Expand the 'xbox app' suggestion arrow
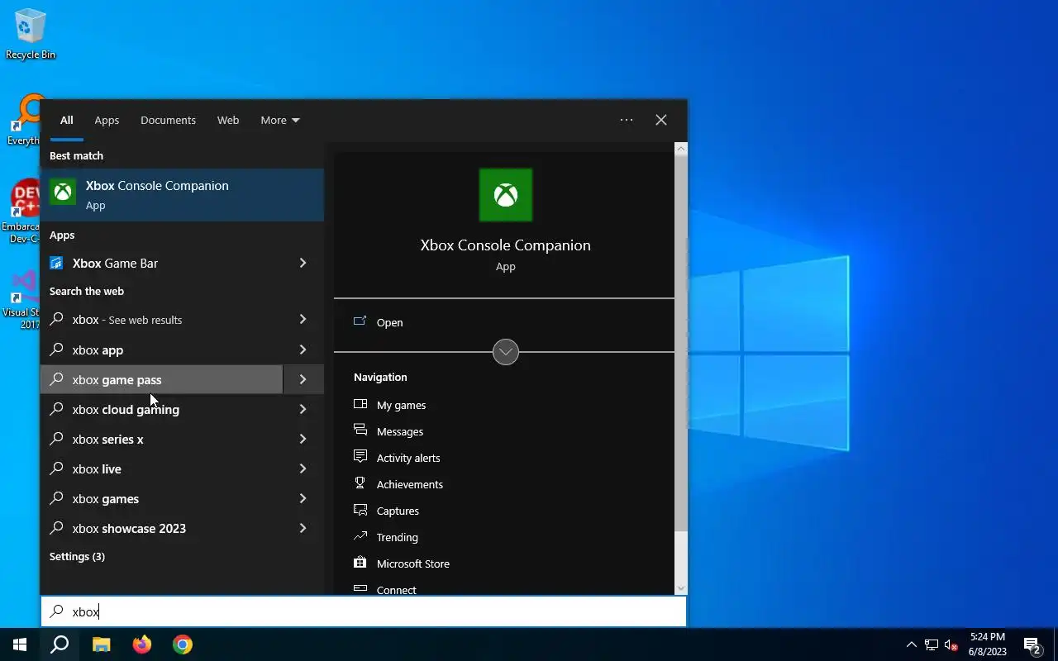 [303, 350]
